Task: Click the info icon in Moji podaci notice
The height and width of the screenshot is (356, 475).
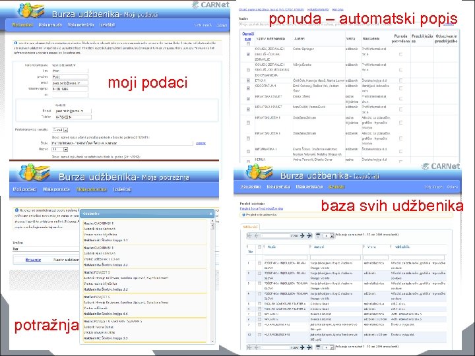Action: pyautogui.click(x=15, y=43)
